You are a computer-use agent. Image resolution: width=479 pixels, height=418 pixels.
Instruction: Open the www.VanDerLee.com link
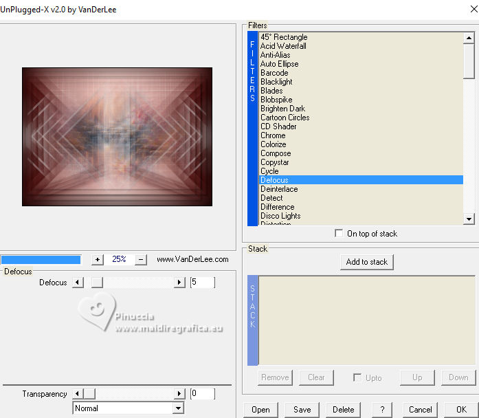coord(192,259)
